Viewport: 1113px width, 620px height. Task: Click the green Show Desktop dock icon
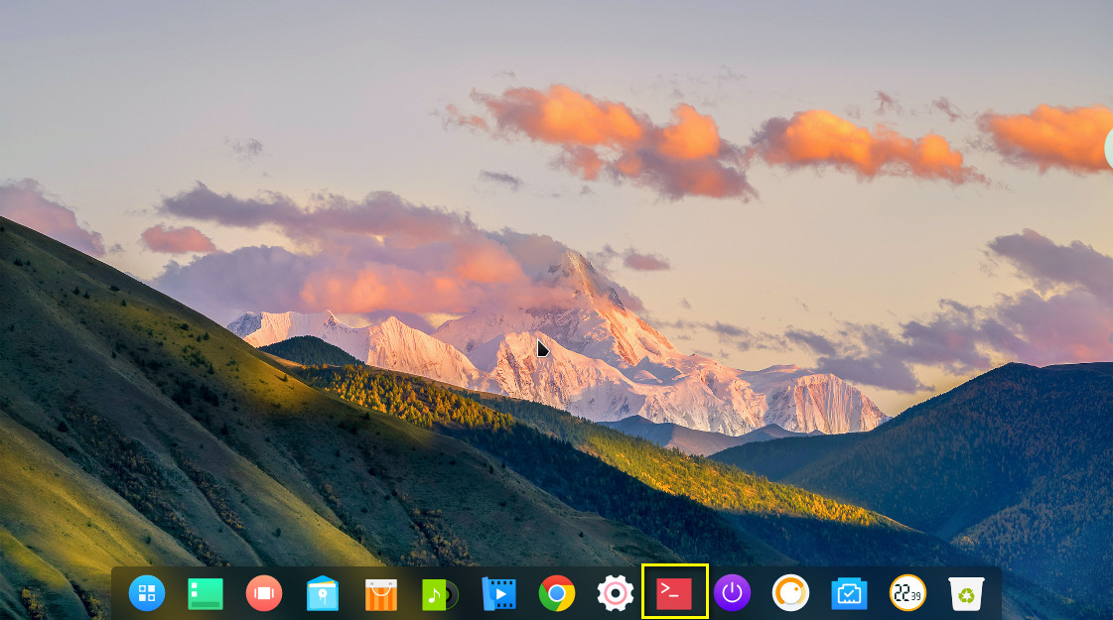click(206, 594)
